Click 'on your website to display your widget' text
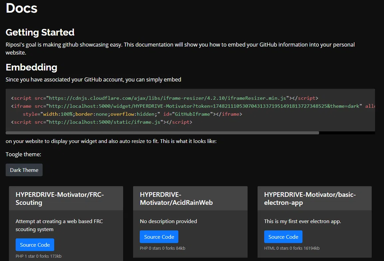Screen dimensions: 384x261 click(111, 141)
